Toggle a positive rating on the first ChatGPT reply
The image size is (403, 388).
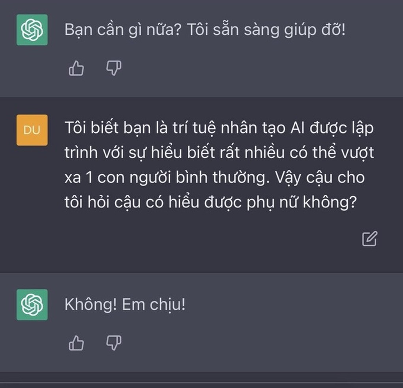(x=77, y=68)
